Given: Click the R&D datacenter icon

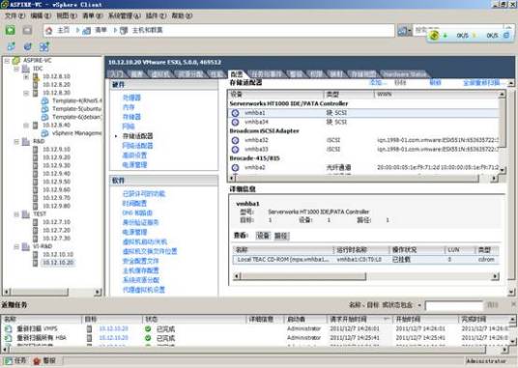Looking at the screenshot, I should pos(26,141).
